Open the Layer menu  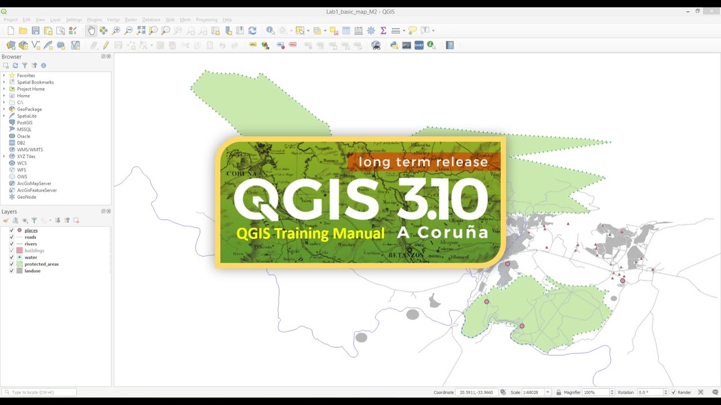pyautogui.click(x=55, y=20)
